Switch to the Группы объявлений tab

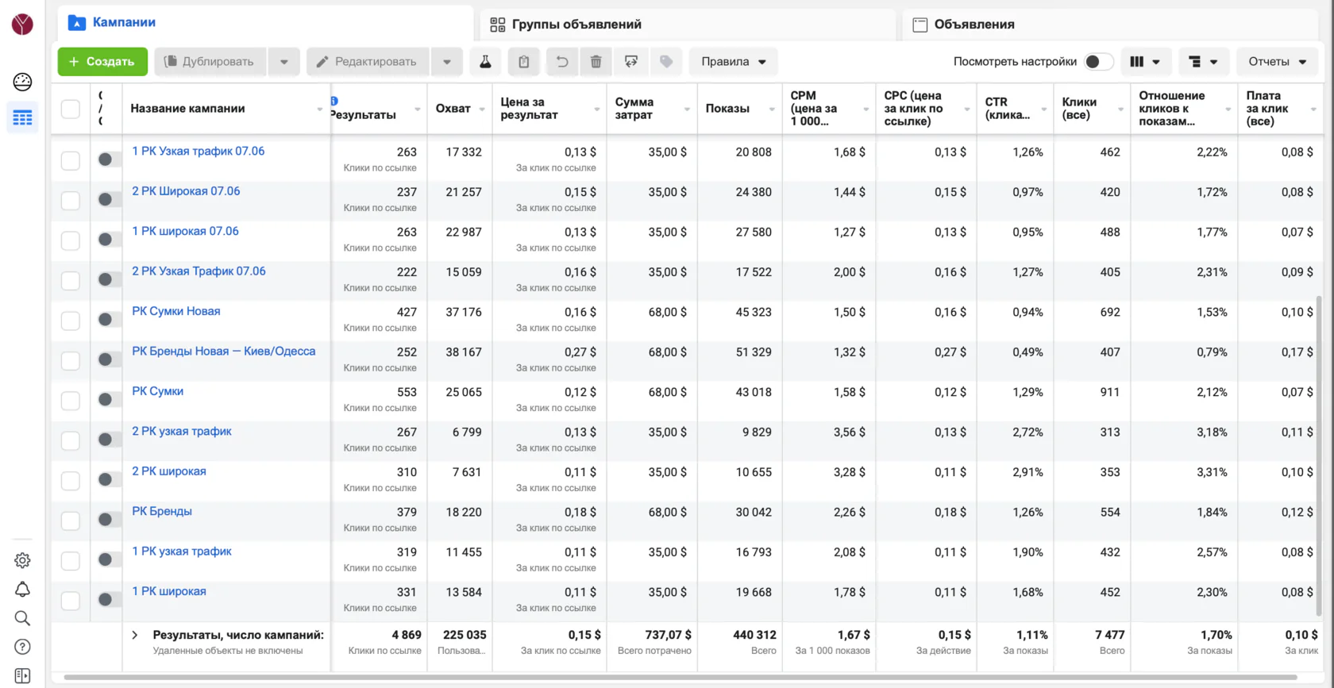688,25
